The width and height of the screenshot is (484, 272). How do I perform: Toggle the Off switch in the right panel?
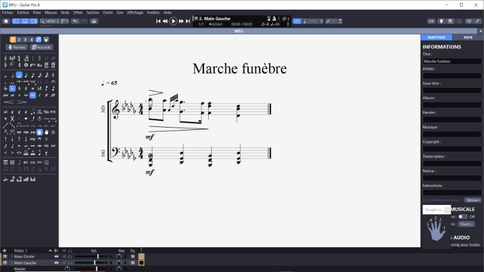tap(462, 216)
